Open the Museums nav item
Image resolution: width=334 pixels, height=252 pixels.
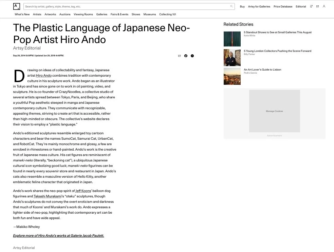click(x=150, y=14)
